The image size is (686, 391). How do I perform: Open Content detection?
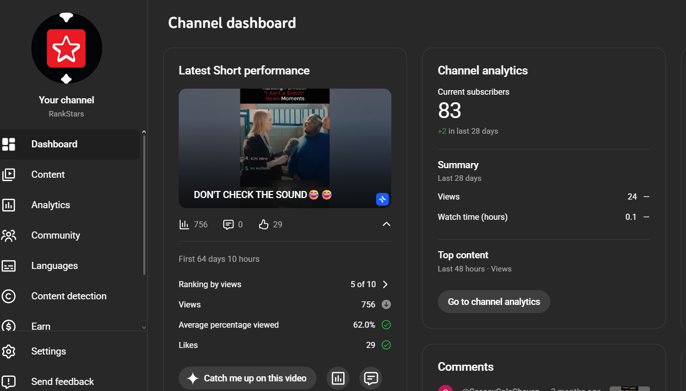69,296
